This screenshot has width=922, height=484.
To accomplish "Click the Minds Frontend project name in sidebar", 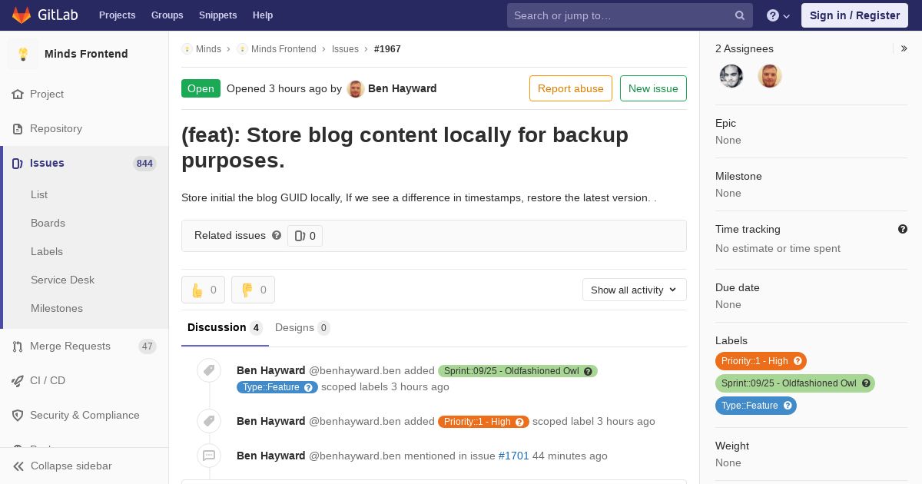I will 86,54.
